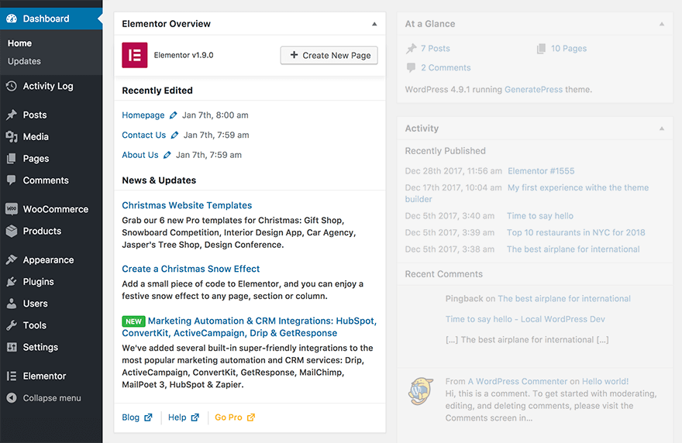Open Appearance settings in sidebar

(48, 260)
